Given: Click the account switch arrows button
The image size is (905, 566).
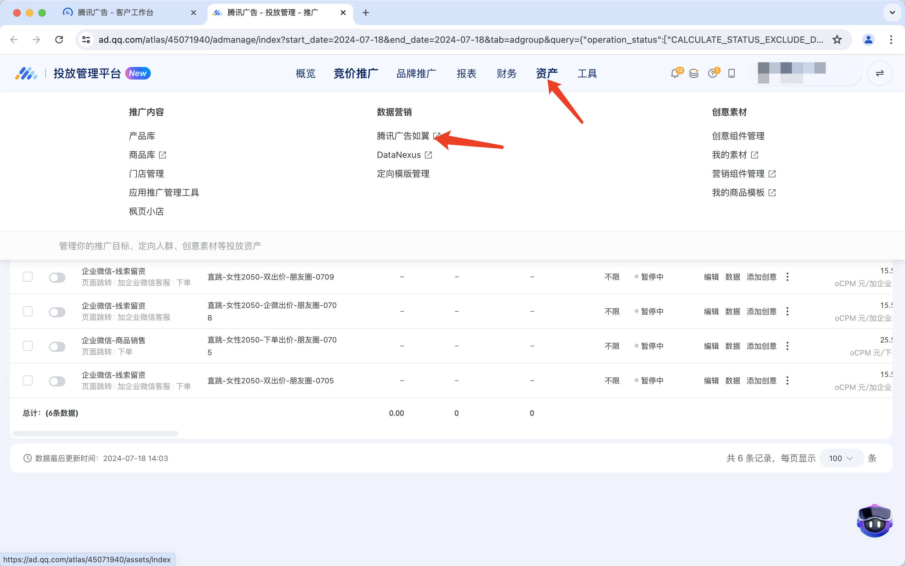Looking at the screenshot, I should 880,73.
